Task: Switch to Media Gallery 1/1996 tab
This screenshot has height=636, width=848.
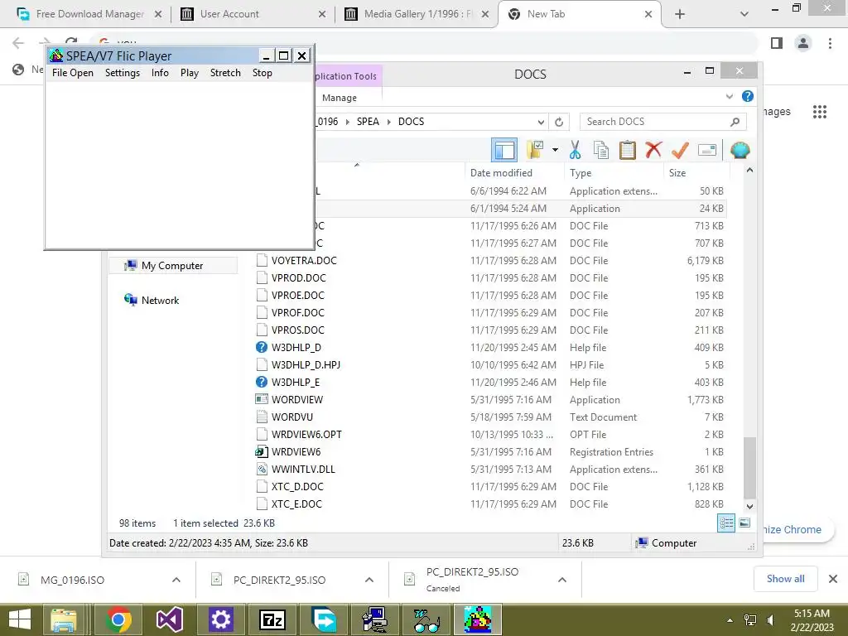Action: tap(416, 14)
